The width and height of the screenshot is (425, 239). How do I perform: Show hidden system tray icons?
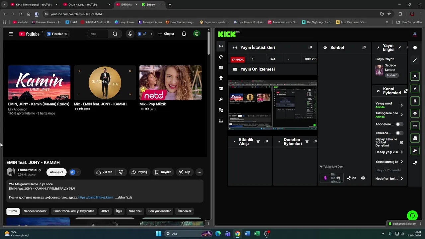(383, 234)
